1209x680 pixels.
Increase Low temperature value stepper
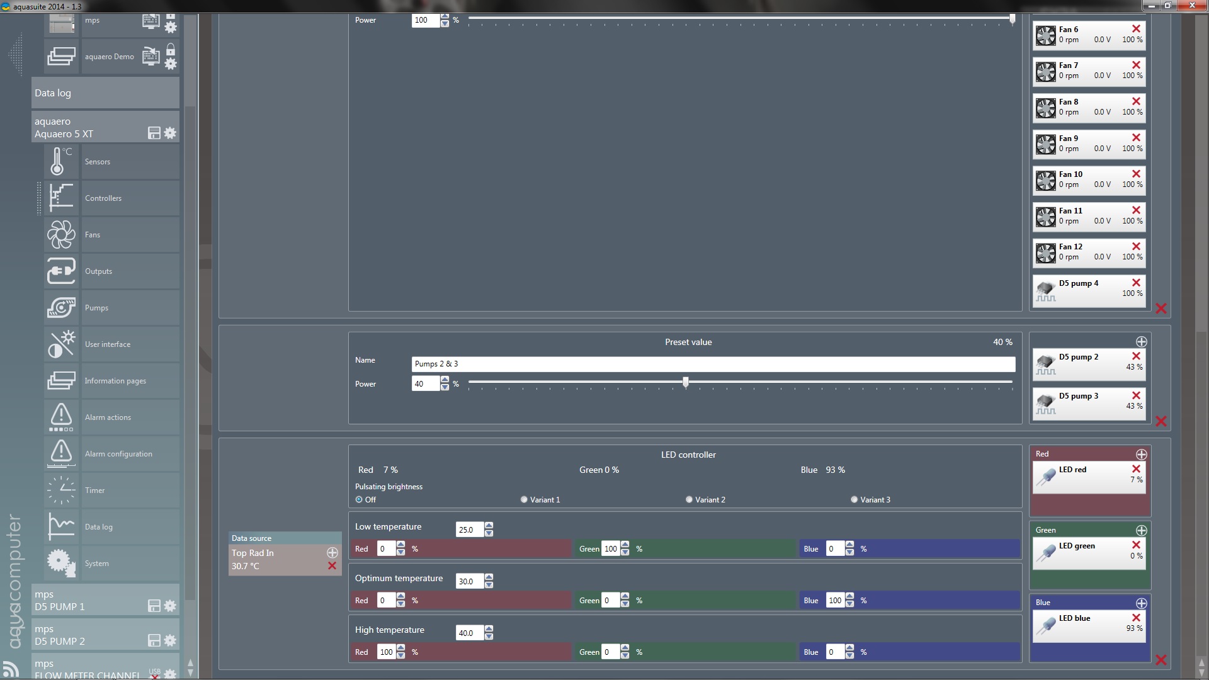[x=489, y=526]
